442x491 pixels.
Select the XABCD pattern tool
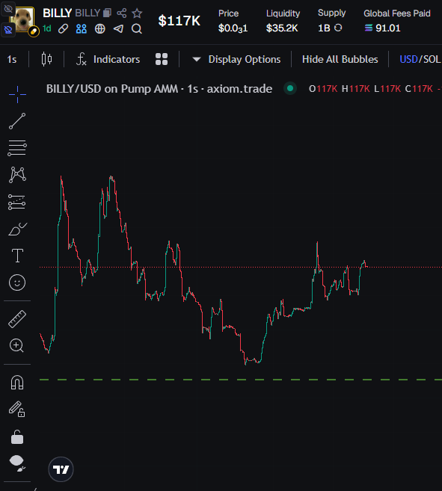point(17,175)
